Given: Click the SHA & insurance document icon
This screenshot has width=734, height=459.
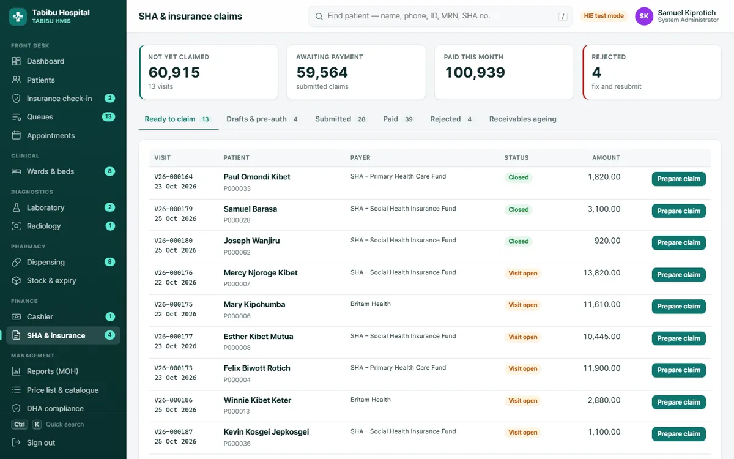Looking at the screenshot, I should pyautogui.click(x=17, y=335).
